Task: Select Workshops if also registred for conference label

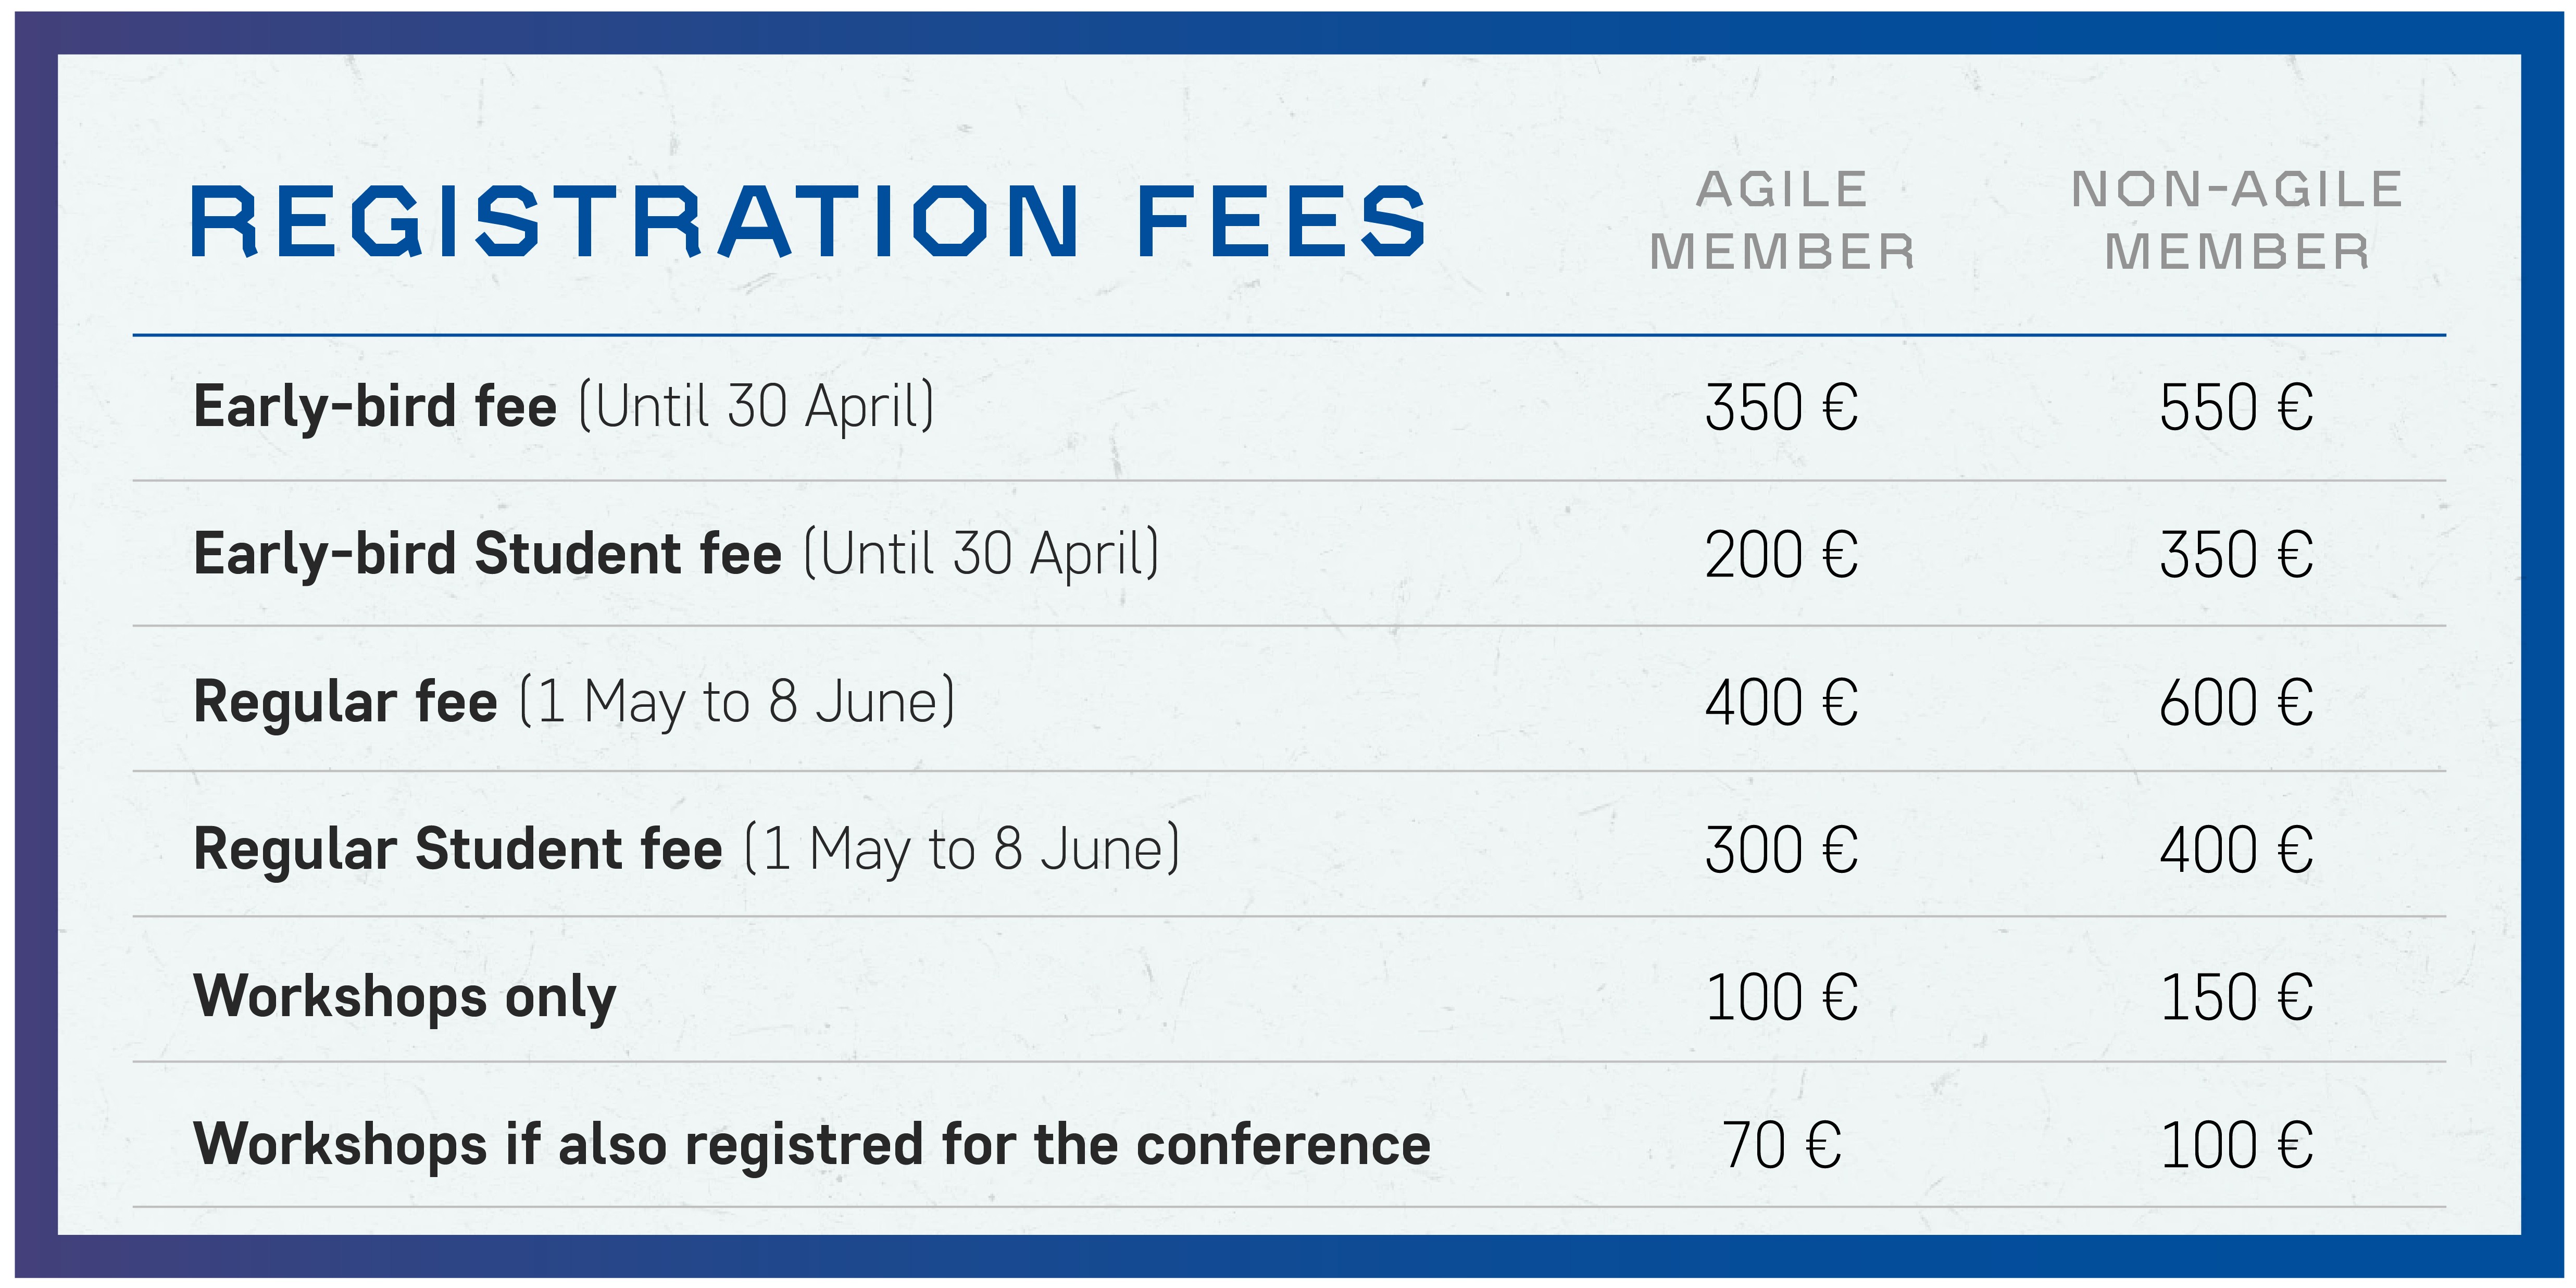Action: [812, 1144]
